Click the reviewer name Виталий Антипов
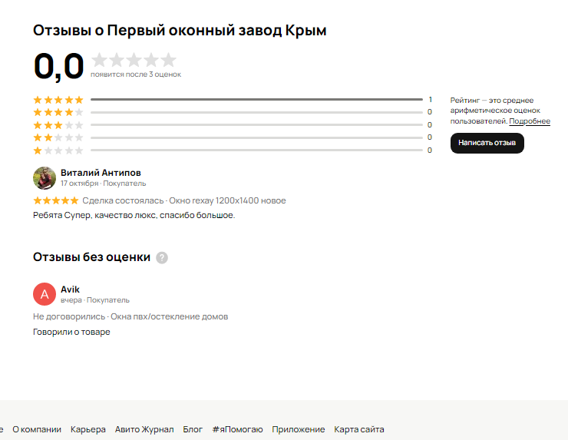568x440 pixels. pyautogui.click(x=101, y=173)
